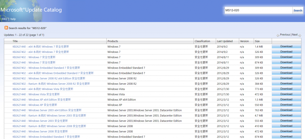Download the 2014/8/11 309 KB update
The height and width of the screenshot is (139, 305).
[286, 57]
